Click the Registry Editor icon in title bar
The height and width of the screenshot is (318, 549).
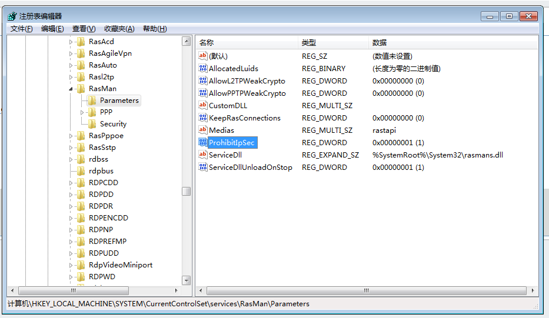[12, 16]
